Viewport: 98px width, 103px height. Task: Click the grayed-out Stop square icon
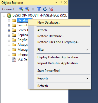coord(33,9)
